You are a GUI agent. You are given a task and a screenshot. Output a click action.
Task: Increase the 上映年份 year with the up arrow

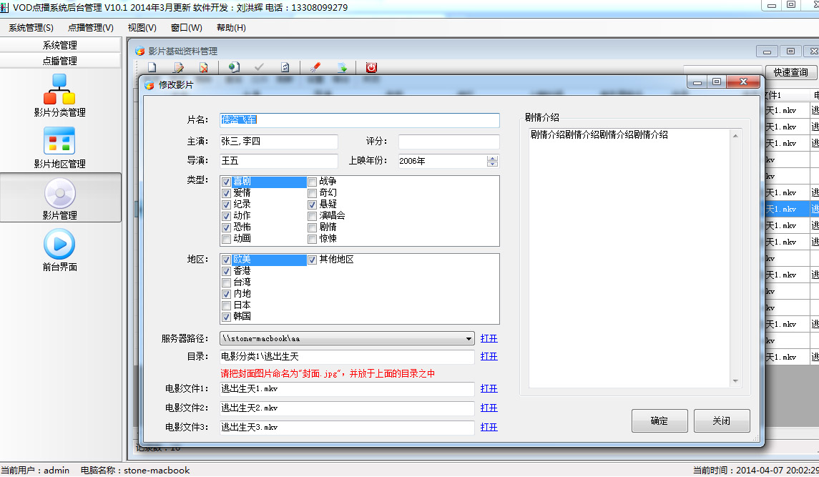pos(492,158)
